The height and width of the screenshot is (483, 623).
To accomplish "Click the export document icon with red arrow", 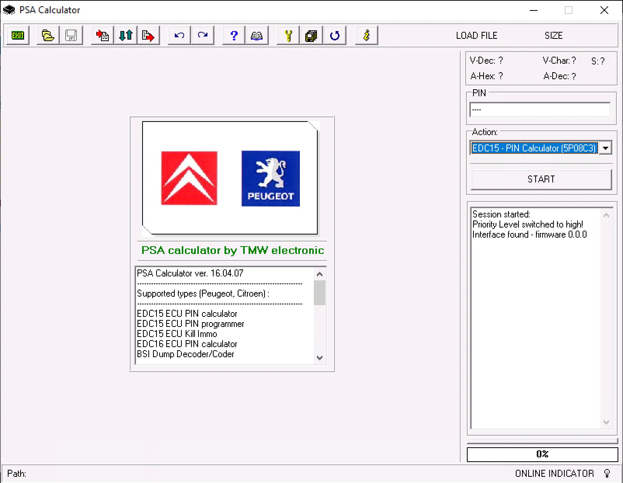I will pyautogui.click(x=148, y=35).
